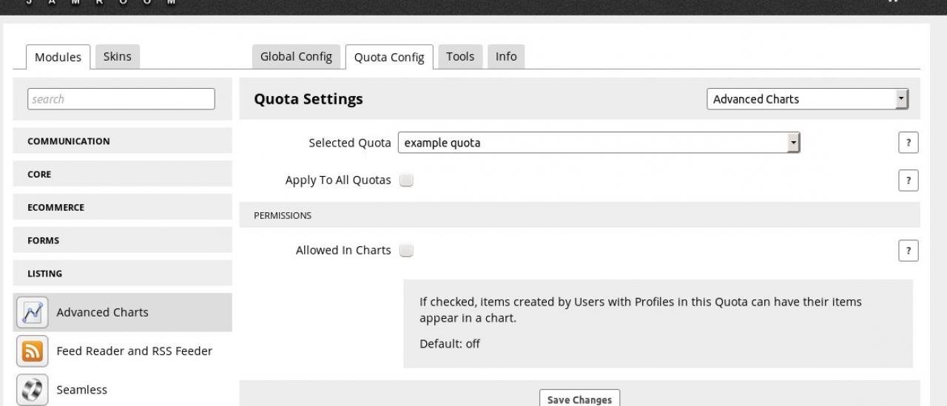Open help for Apply To All Quotas

click(908, 180)
